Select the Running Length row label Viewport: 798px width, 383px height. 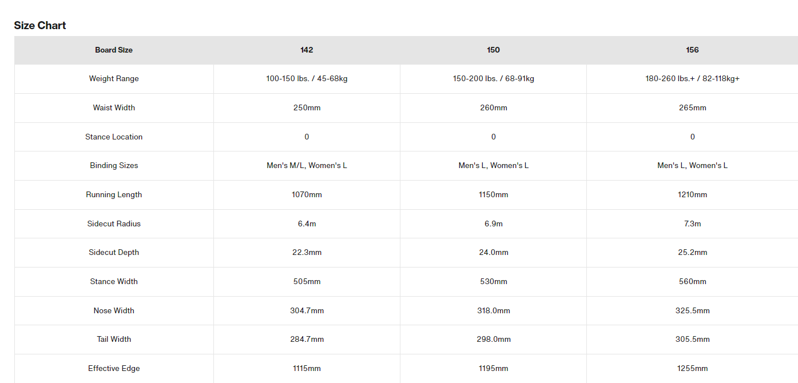114,194
